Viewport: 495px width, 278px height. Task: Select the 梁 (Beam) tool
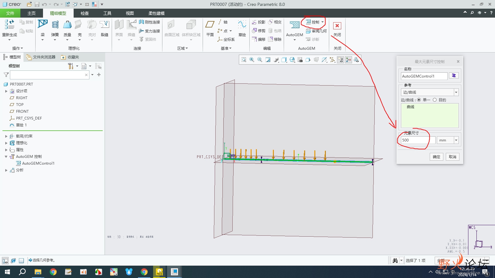pos(43,24)
